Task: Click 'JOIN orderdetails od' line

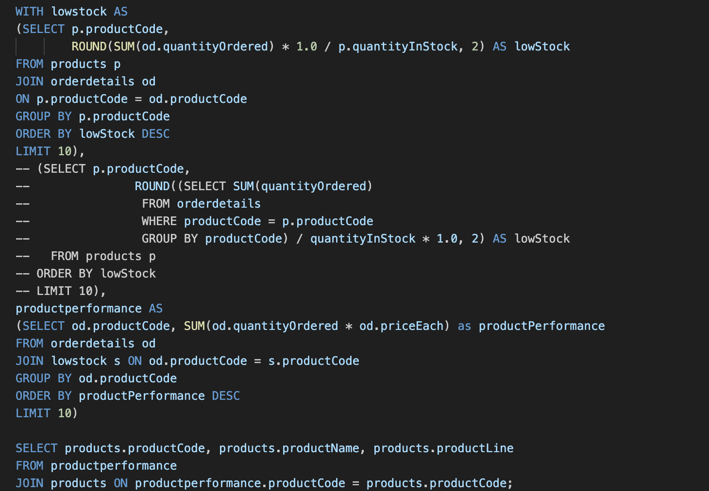Action: pos(85,82)
